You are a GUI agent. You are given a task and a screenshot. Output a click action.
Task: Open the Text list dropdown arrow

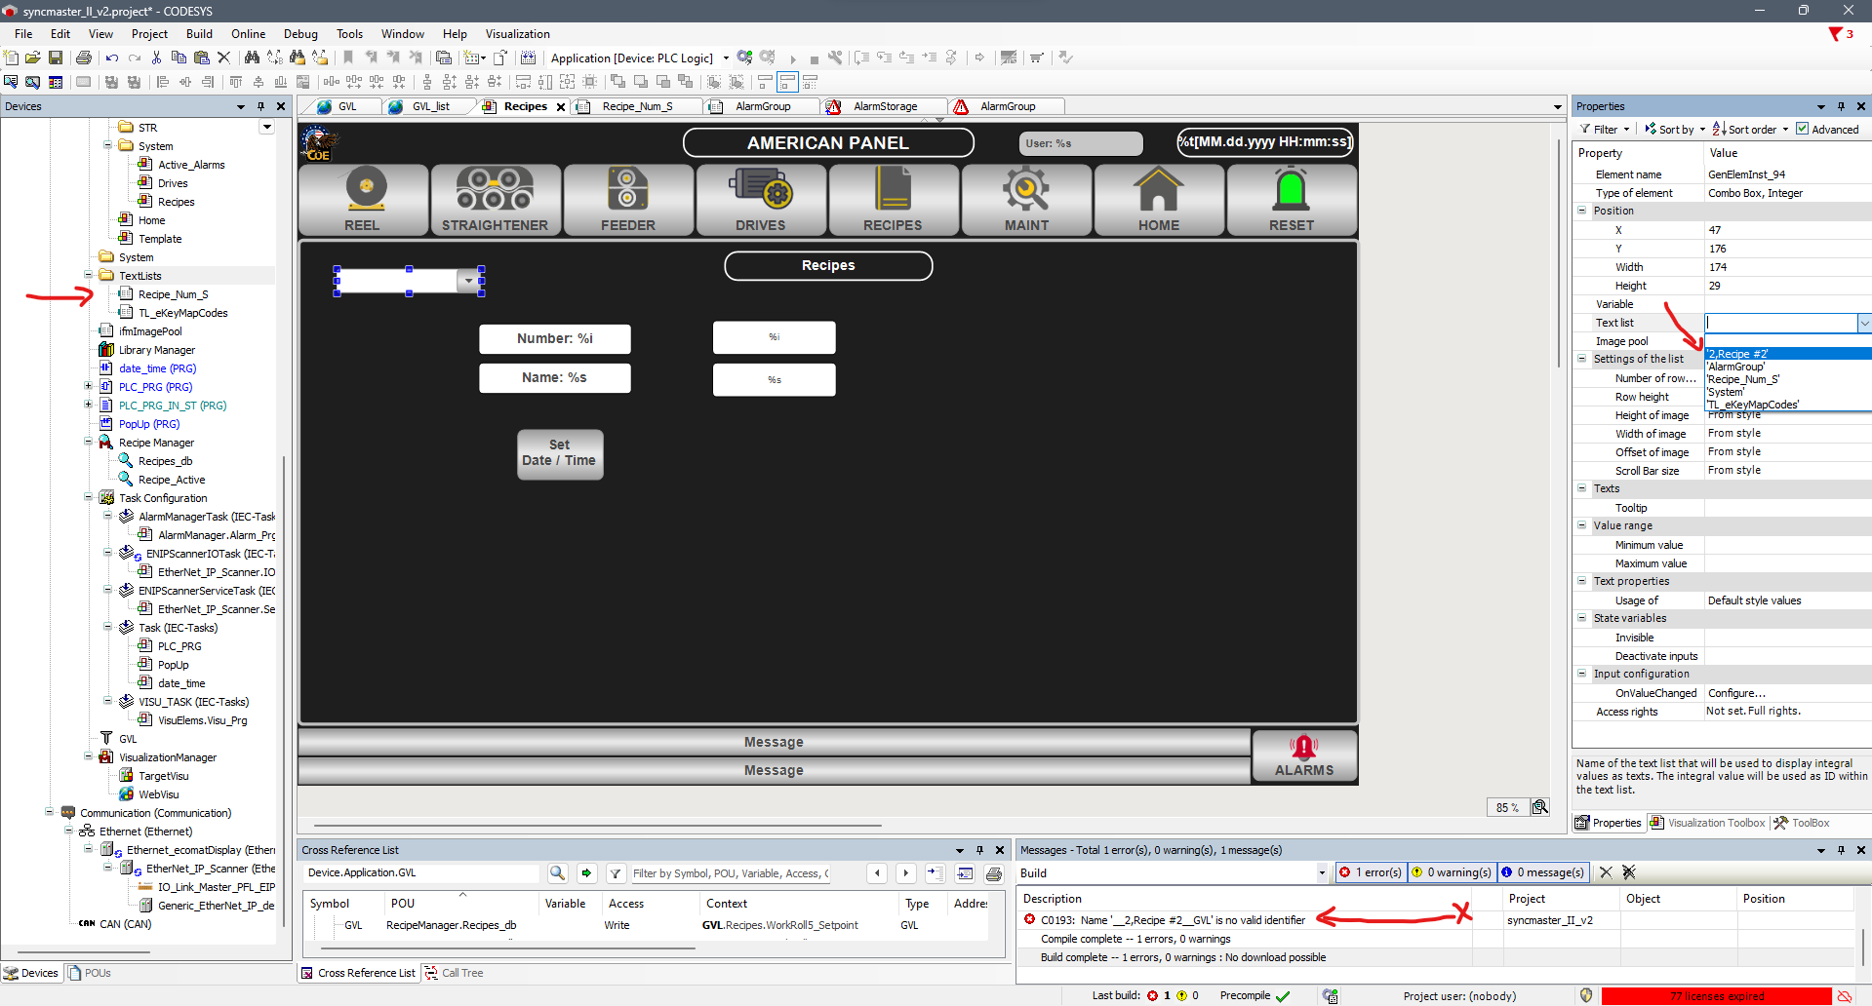(x=1864, y=323)
